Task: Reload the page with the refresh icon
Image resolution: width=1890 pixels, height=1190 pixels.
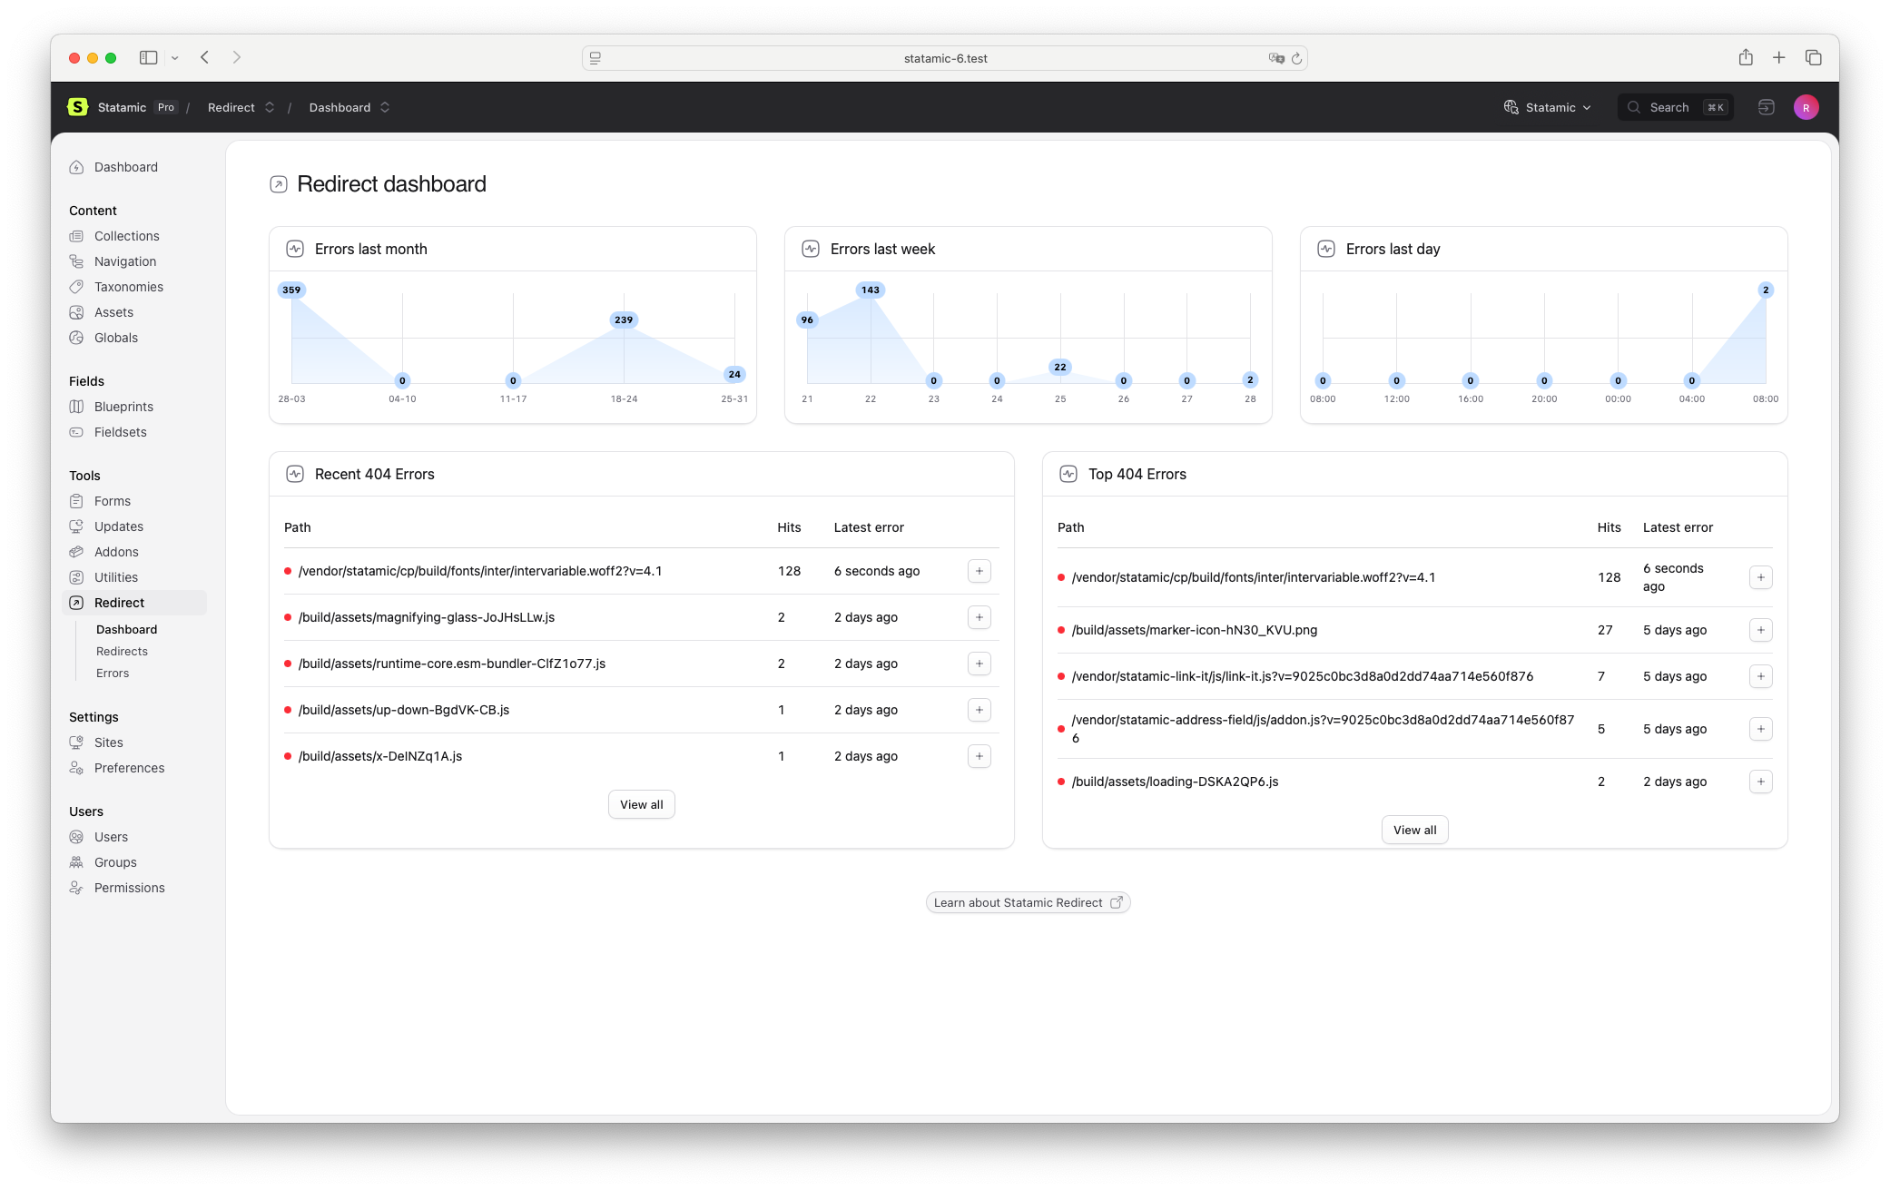Action: click(1296, 58)
